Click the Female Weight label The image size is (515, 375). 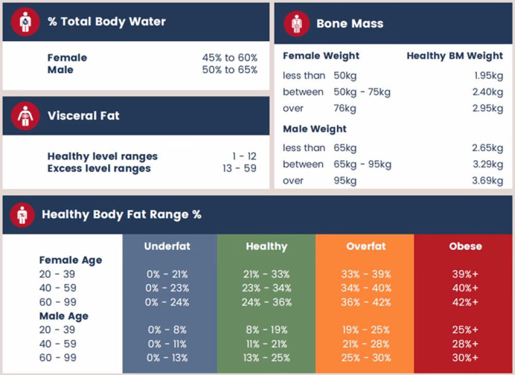(x=321, y=56)
